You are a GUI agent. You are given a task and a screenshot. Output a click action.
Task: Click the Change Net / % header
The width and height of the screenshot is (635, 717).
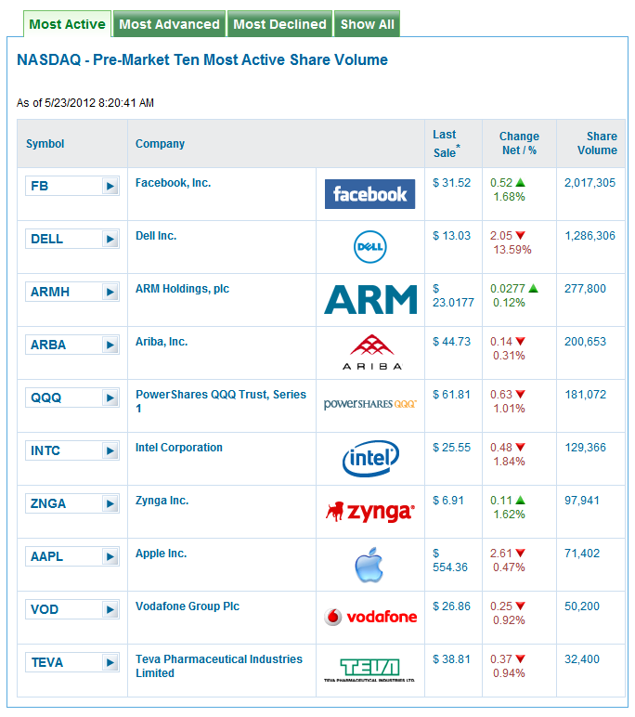tap(519, 143)
